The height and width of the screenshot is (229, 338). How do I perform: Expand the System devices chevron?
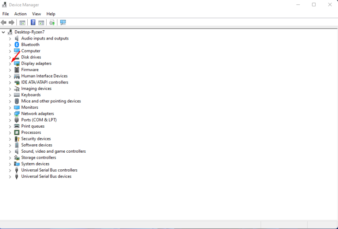[x=10, y=164]
